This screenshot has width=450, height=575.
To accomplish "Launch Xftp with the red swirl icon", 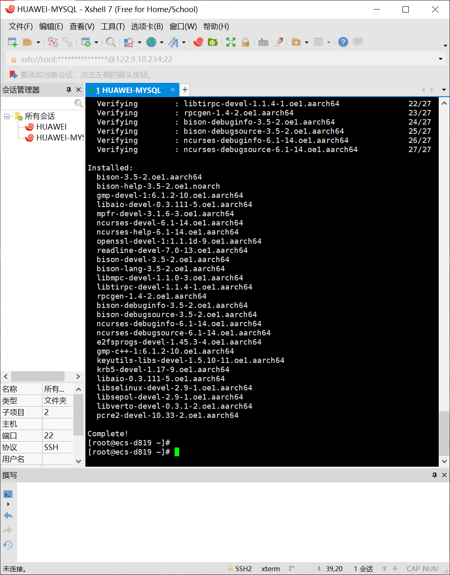I will coord(198,42).
